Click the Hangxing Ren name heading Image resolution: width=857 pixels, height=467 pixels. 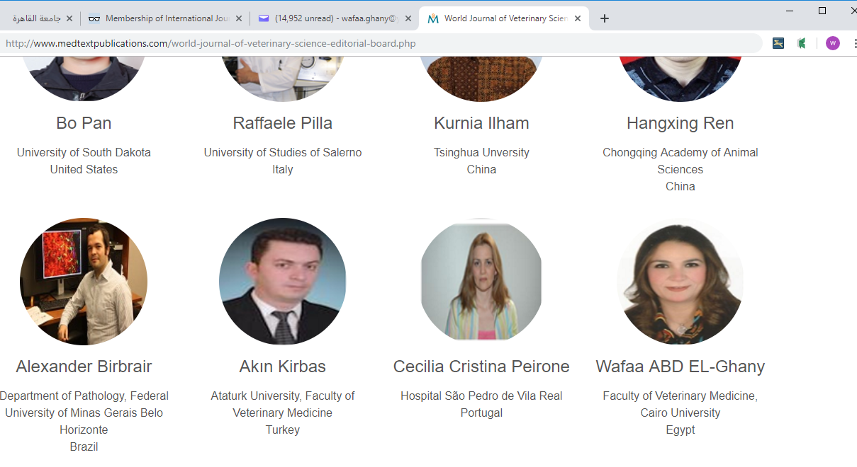tap(680, 123)
